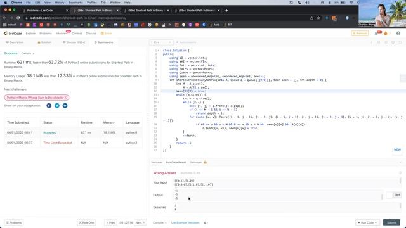Screen dimensions: 406x228
Task: Expand the Console panel
Action: (159, 222)
